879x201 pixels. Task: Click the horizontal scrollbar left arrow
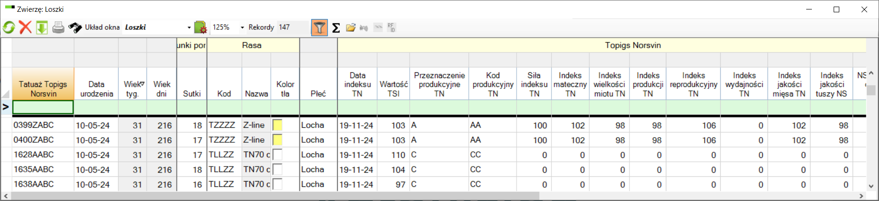[x=6, y=196]
